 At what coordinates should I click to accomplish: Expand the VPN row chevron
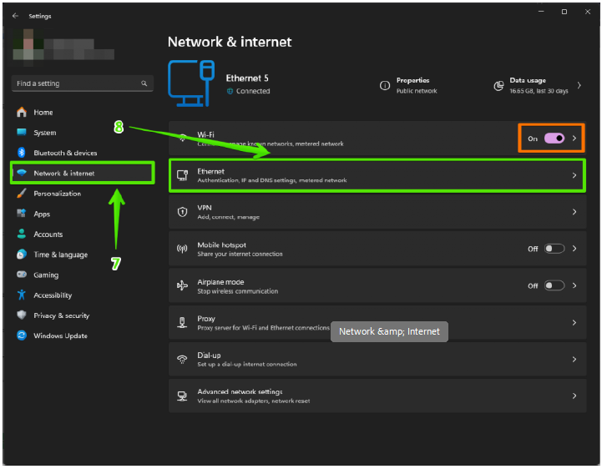coord(574,212)
